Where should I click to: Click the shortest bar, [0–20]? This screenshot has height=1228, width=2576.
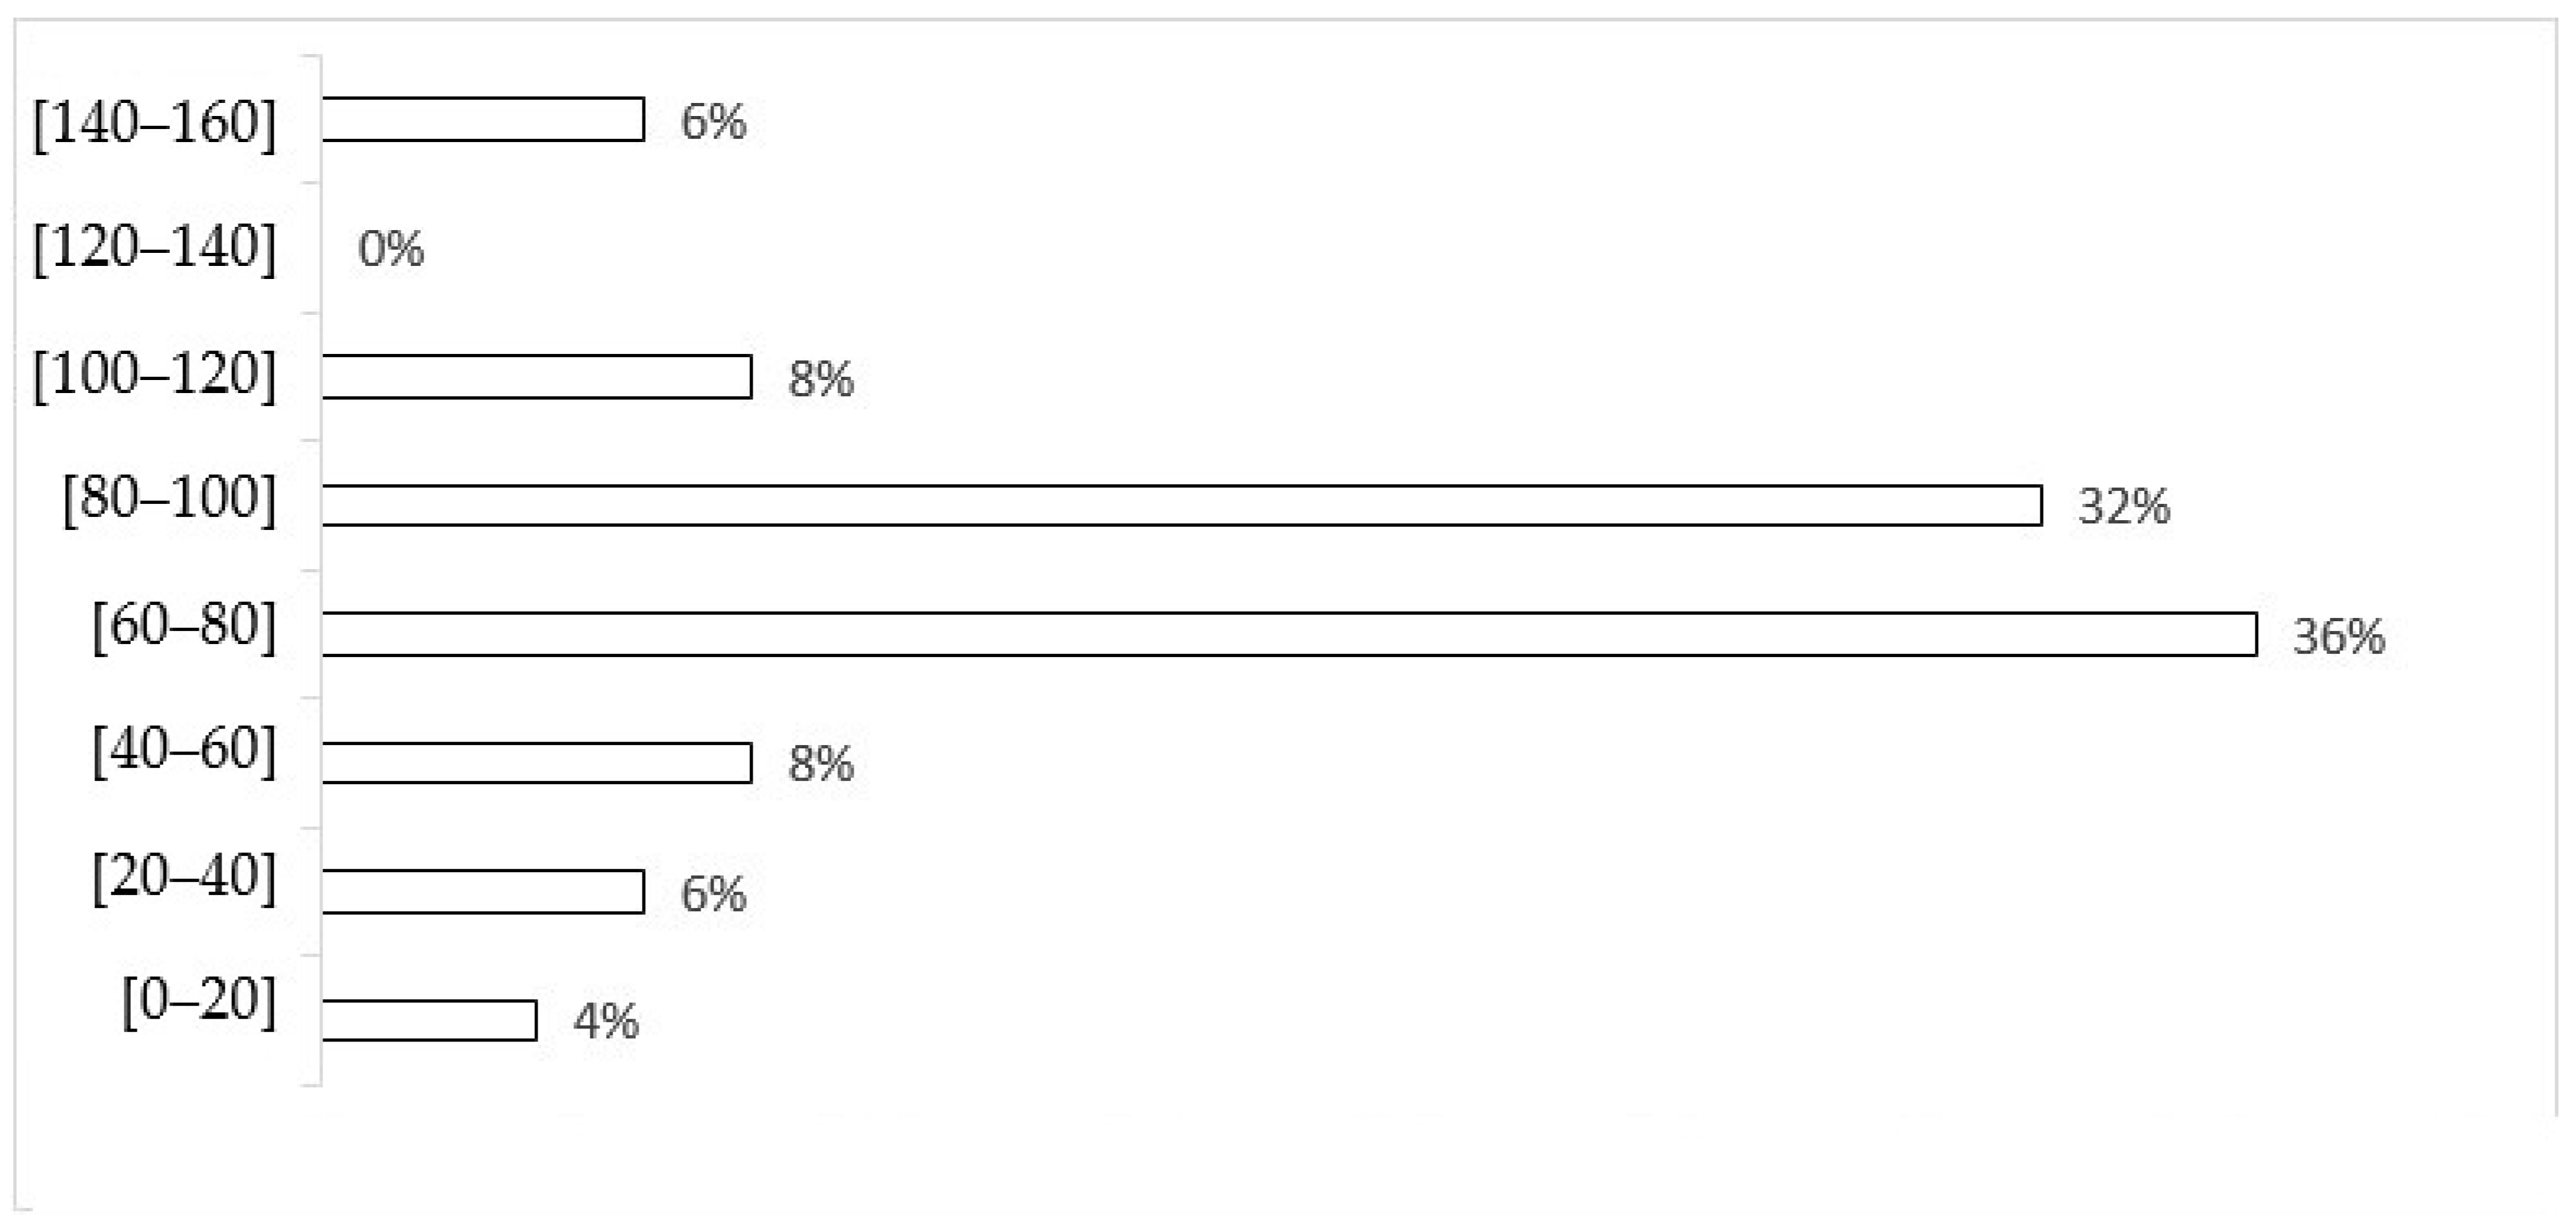tap(429, 1021)
